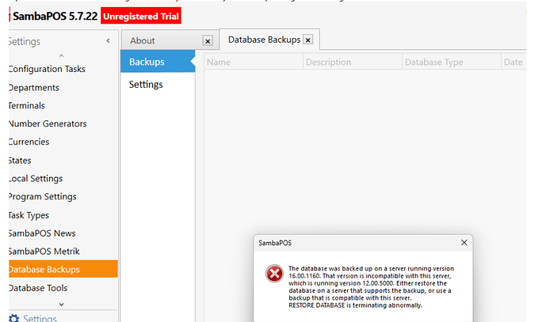
Task: Close the SambaPOS error dialog
Action: pos(464,242)
